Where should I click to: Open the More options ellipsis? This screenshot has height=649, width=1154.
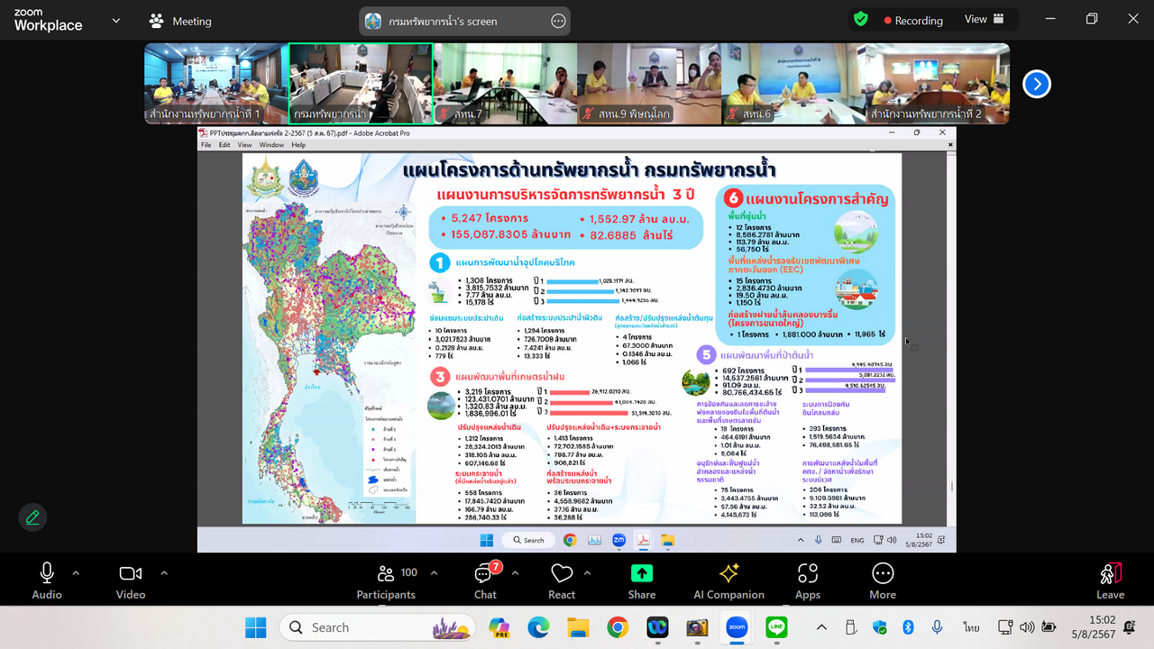(x=883, y=580)
